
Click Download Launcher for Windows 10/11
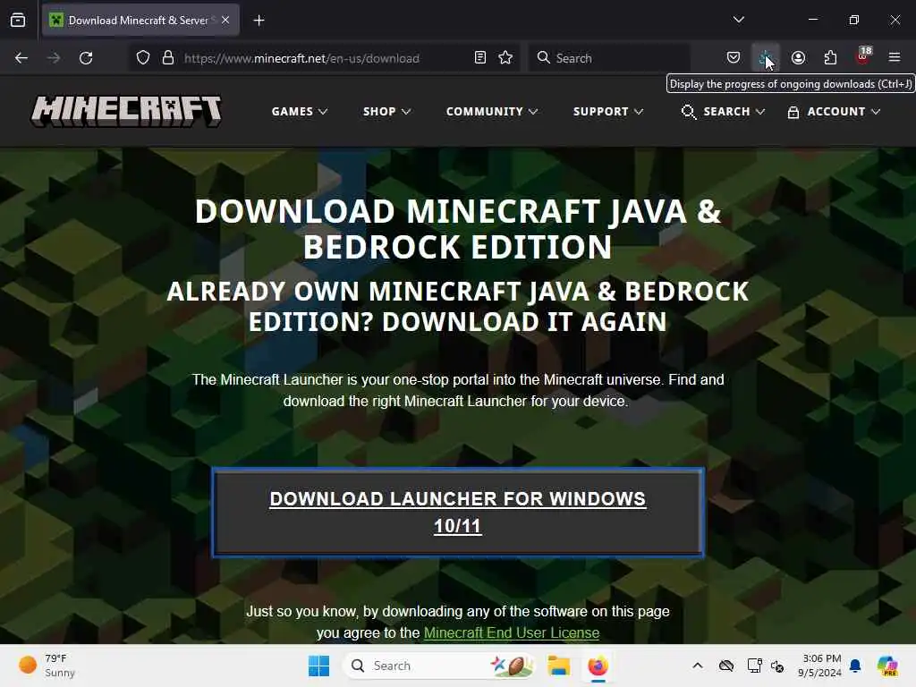pyautogui.click(x=458, y=513)
